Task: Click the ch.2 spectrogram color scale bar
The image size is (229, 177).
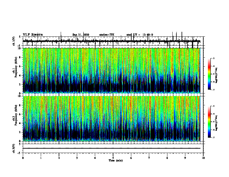Action: [209, 122]
